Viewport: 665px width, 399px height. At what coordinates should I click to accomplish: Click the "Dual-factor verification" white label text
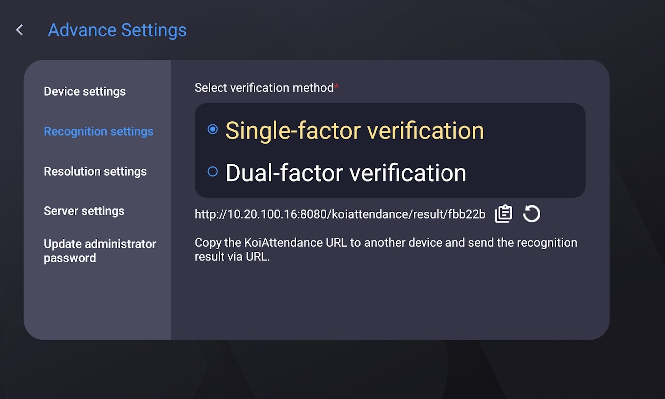tap(346, 173)
